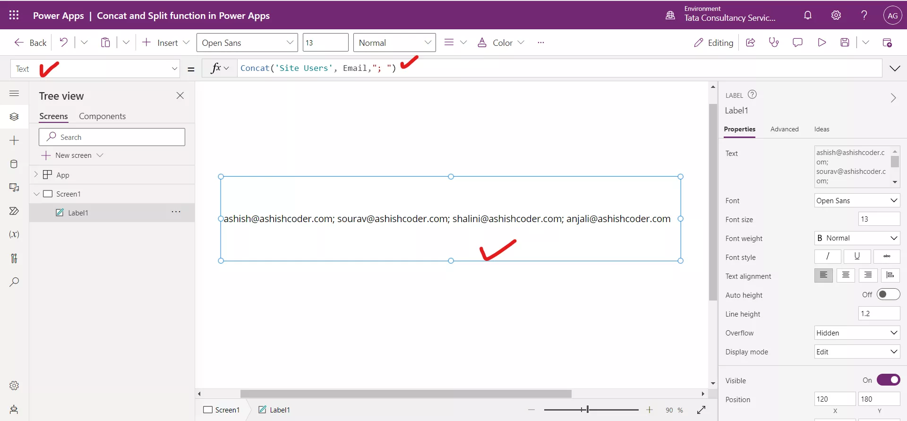Open the Overflow Hidden dropdown
Screen dimensions: 907x421
[857, 333]
